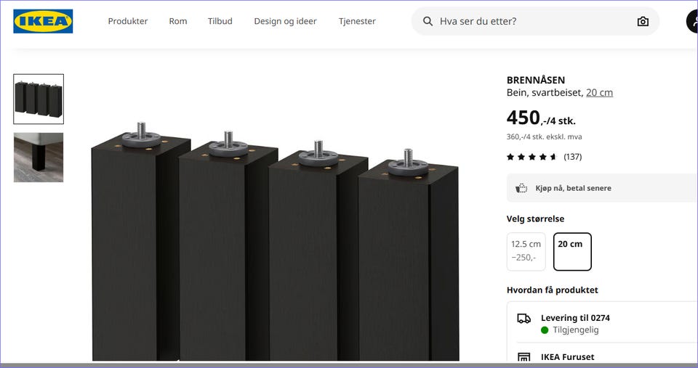The height and width of the screenshot is (368, 698).
Task: Select thumbnail showing four black legs
Action: 39,99
